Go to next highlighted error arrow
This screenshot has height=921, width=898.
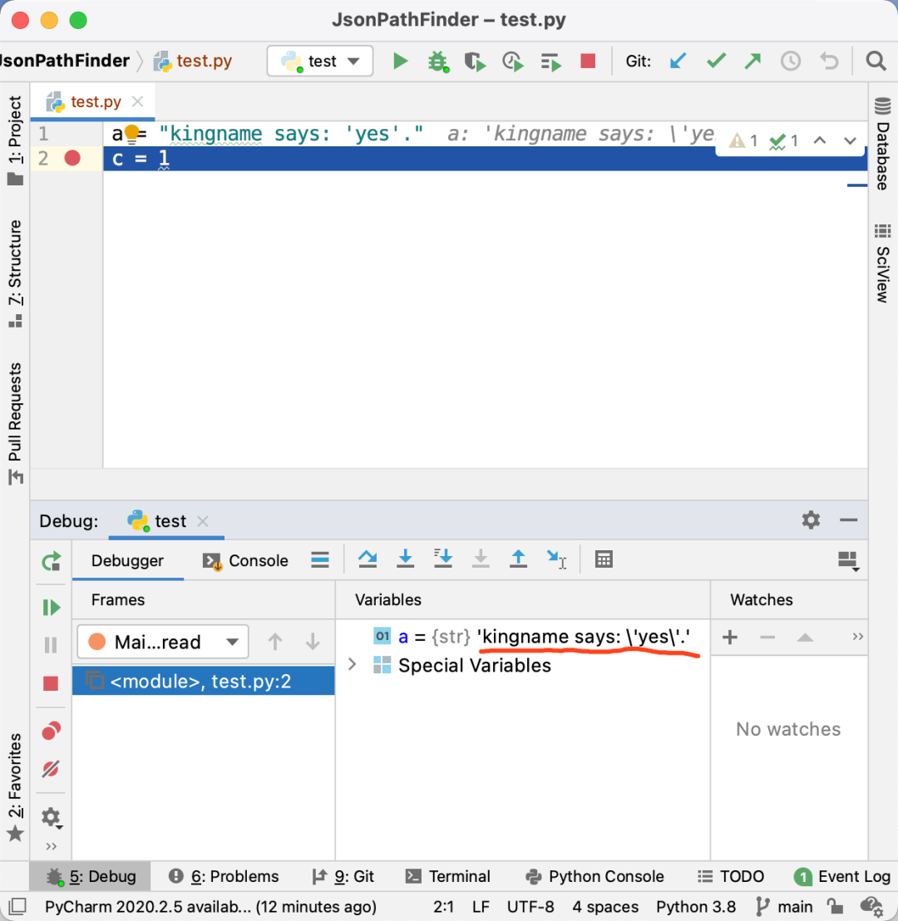tap(850, 141)
